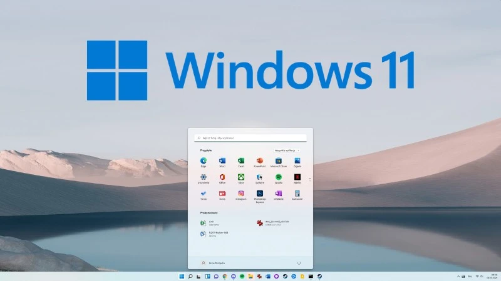Launch PowerPoint from pinned apps

[259, 162]
